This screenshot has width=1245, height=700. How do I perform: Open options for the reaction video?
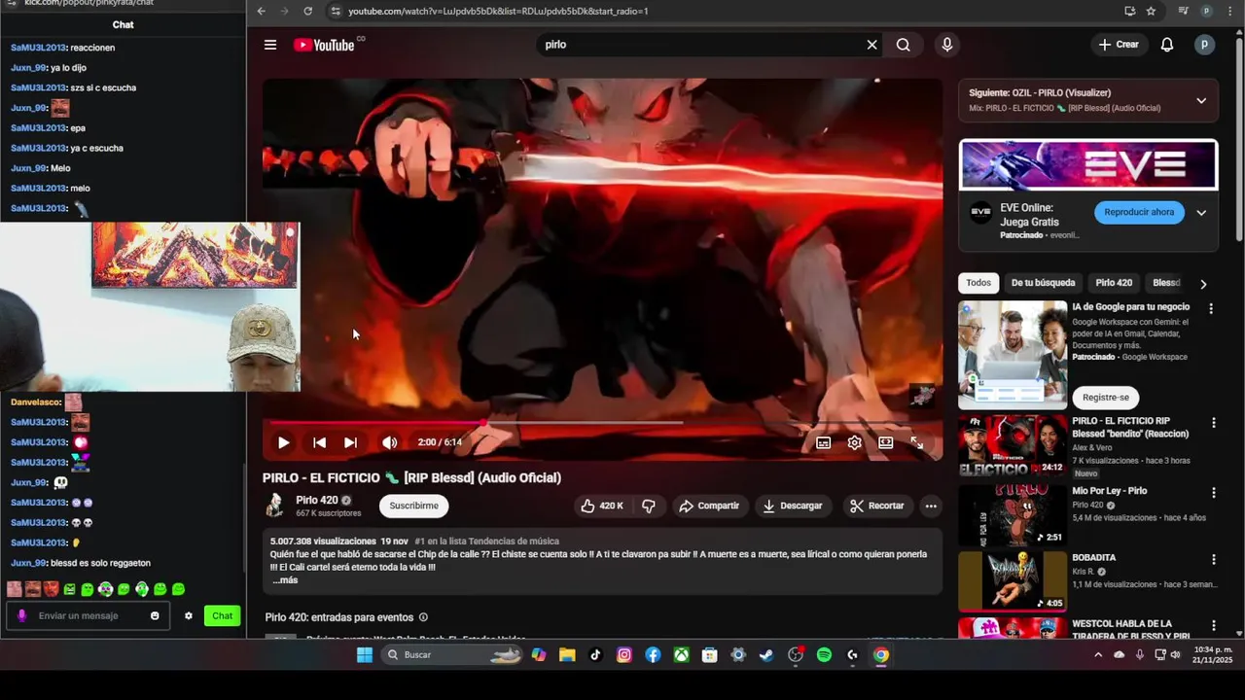click(1213, 423)
